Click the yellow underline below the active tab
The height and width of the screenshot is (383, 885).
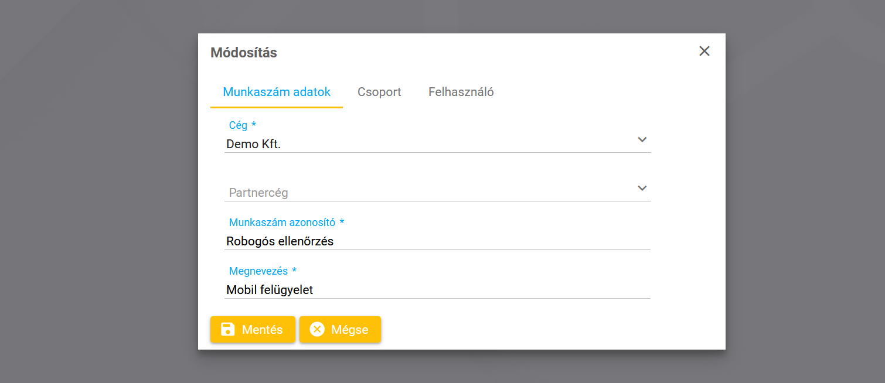coord(277,107)
